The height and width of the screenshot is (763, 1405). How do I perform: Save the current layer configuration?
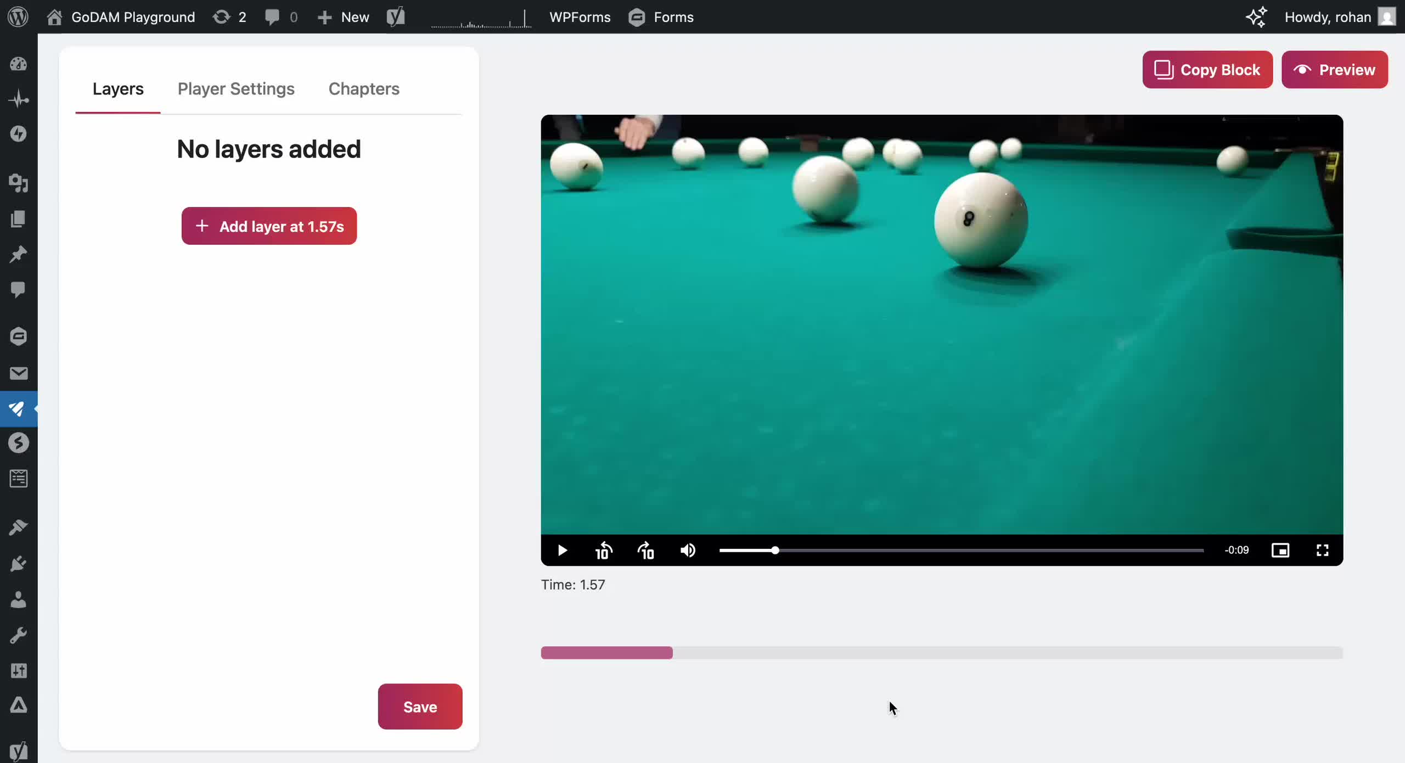tap(419, 706)
